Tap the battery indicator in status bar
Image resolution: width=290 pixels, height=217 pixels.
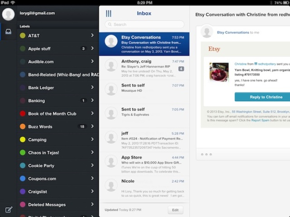pyautogui.click(x=286, y=3)
